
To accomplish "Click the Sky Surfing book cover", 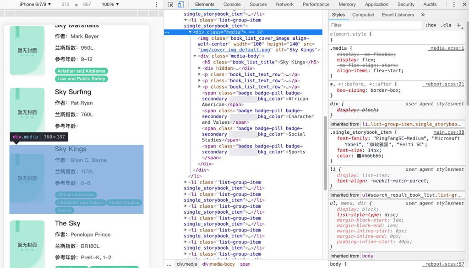I will pos(27,110).
